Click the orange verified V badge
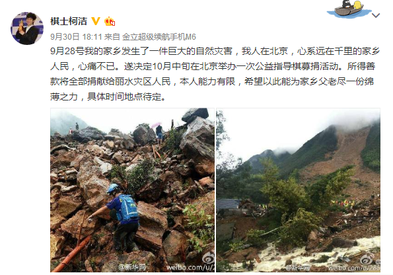This screenshot has width=393, height=275. (96, 21)
